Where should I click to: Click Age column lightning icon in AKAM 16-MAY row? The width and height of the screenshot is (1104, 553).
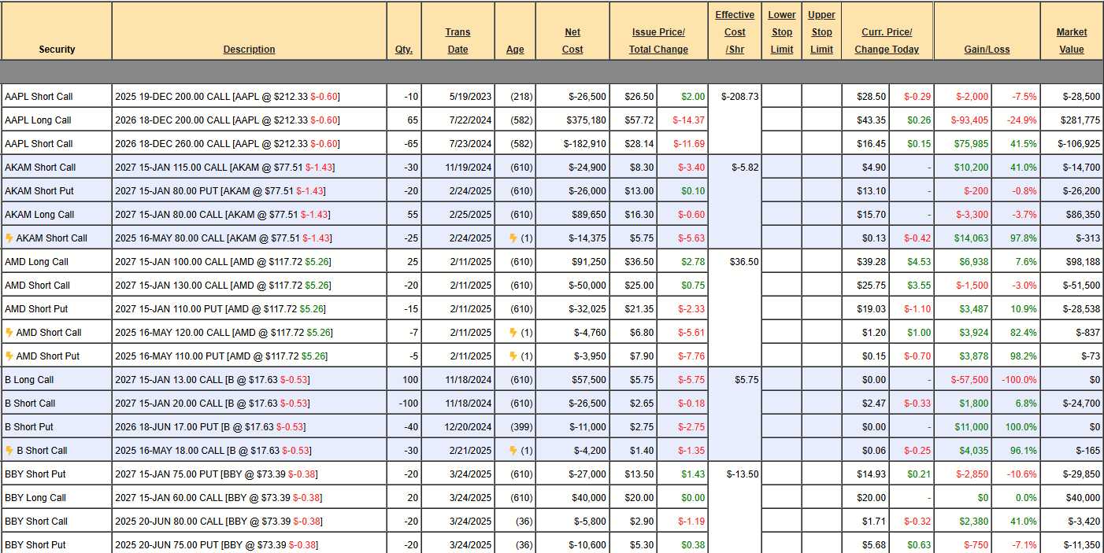[513, 238]
